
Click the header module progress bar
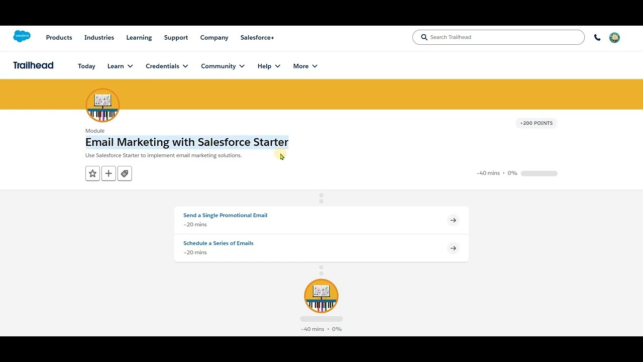539,173
